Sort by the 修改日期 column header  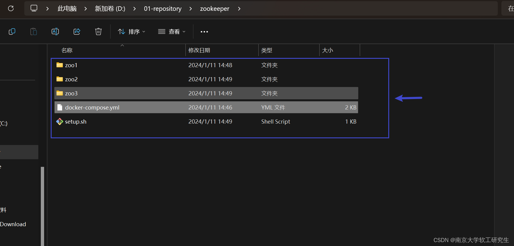coord(199,50)
